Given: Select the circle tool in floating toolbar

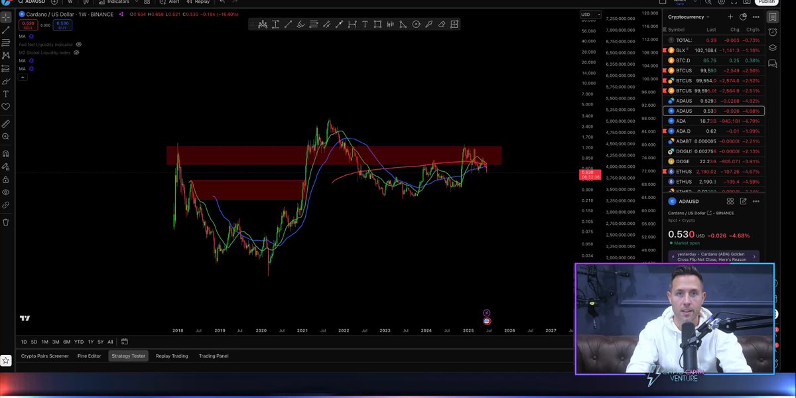Looking at the screenshot, I should click(416, 25).
